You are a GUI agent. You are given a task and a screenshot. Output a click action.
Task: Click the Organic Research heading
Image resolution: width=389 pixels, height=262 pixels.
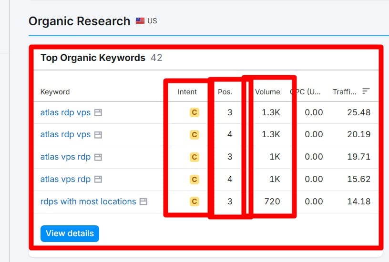[80, 21]
